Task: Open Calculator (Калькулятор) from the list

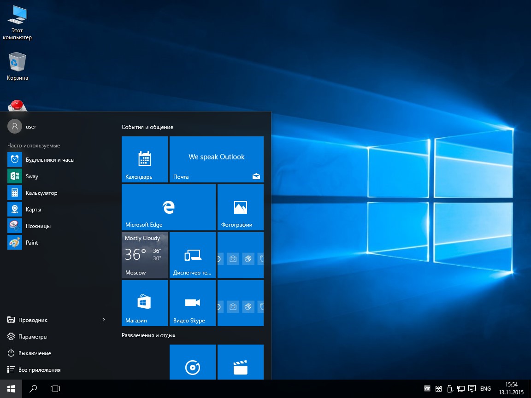Action: click(41, 193)
